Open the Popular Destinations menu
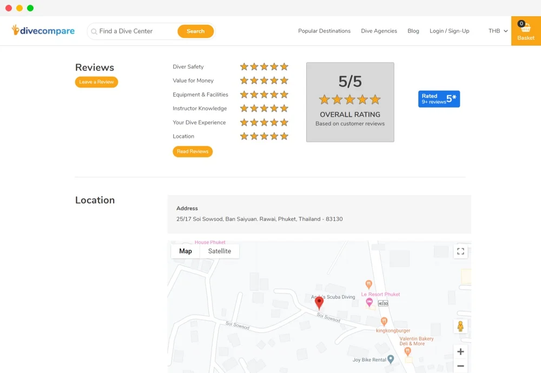The height and width of the screenshot is (373, 541). [x=324, y=31]
